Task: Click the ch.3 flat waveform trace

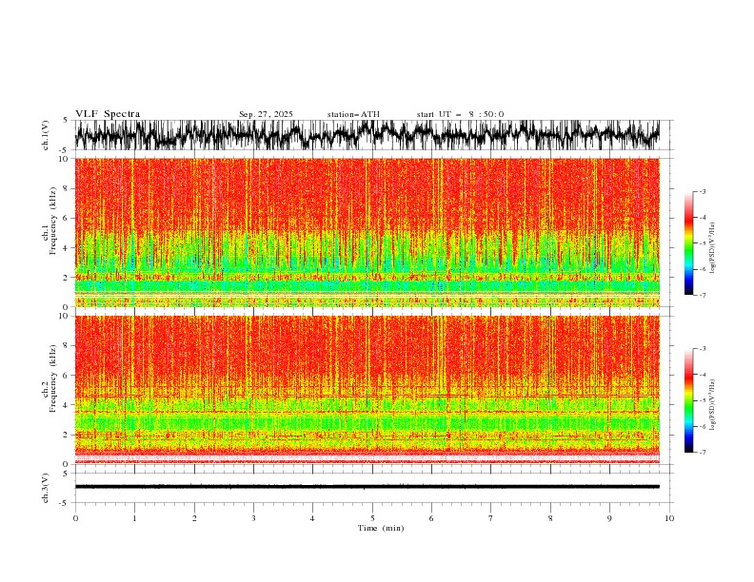Action: pos(367,487)
